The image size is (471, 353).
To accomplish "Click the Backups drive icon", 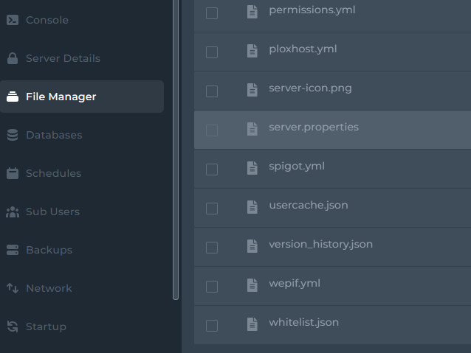I will 13,250.
